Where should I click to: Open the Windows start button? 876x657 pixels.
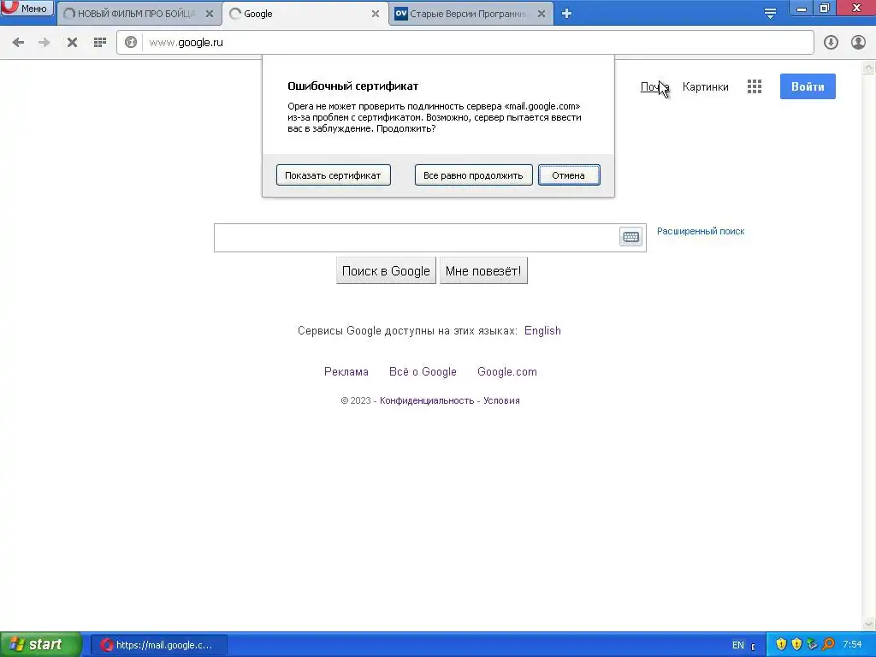click(41, 645)
